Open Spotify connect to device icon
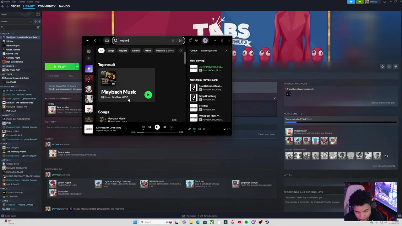Screen dimensions: 402x226 point(199,129)
